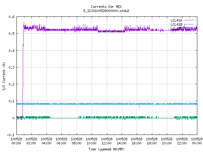Select the file name E_SC20100528000000.sfduZ
The height and width of the screenshot is (152, 203).
pyautogui.click(x=106, y=11)
